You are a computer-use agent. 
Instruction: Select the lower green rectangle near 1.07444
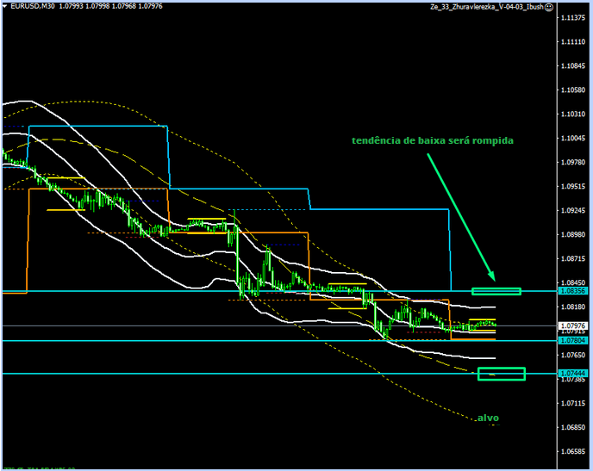[501, 374]
